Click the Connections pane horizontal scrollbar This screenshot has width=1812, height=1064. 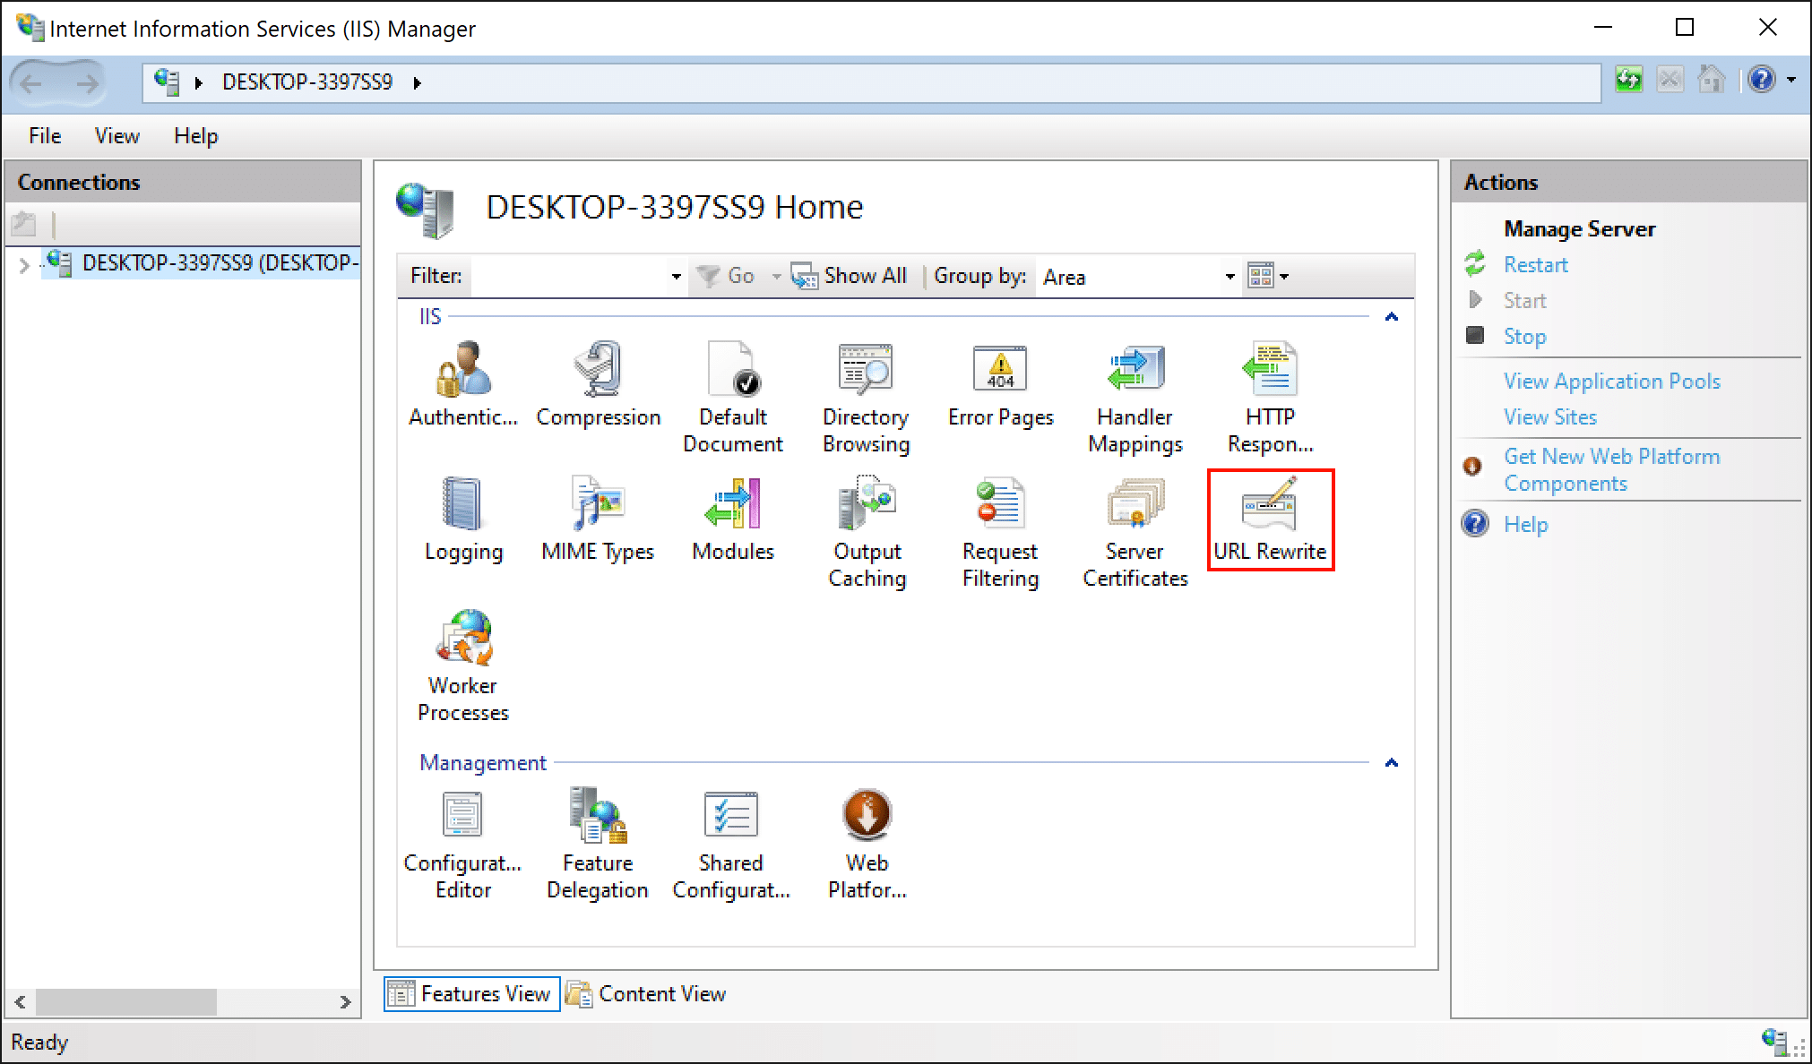click(x=125, y=1001)
